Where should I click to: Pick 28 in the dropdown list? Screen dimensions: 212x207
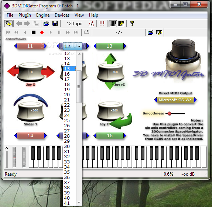coord(69,136)
